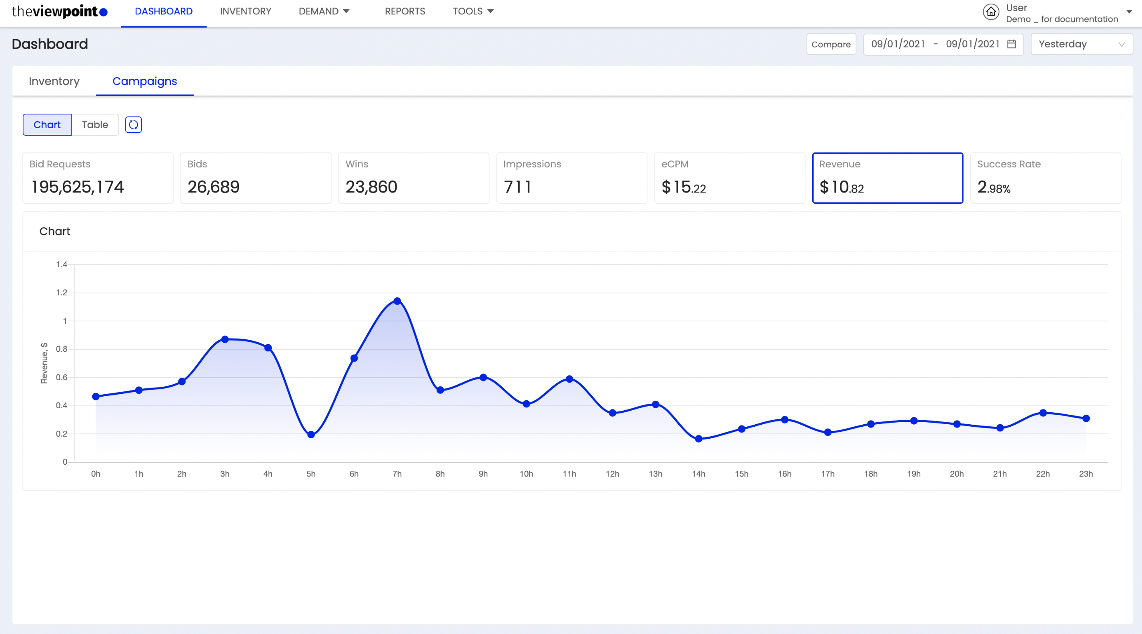
Task: Click the 7h peak data point
Action: click(x=397, y=301)
